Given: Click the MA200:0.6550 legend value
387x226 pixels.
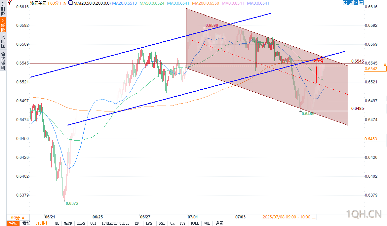Looking at the screenshot, I should point(205,3).
